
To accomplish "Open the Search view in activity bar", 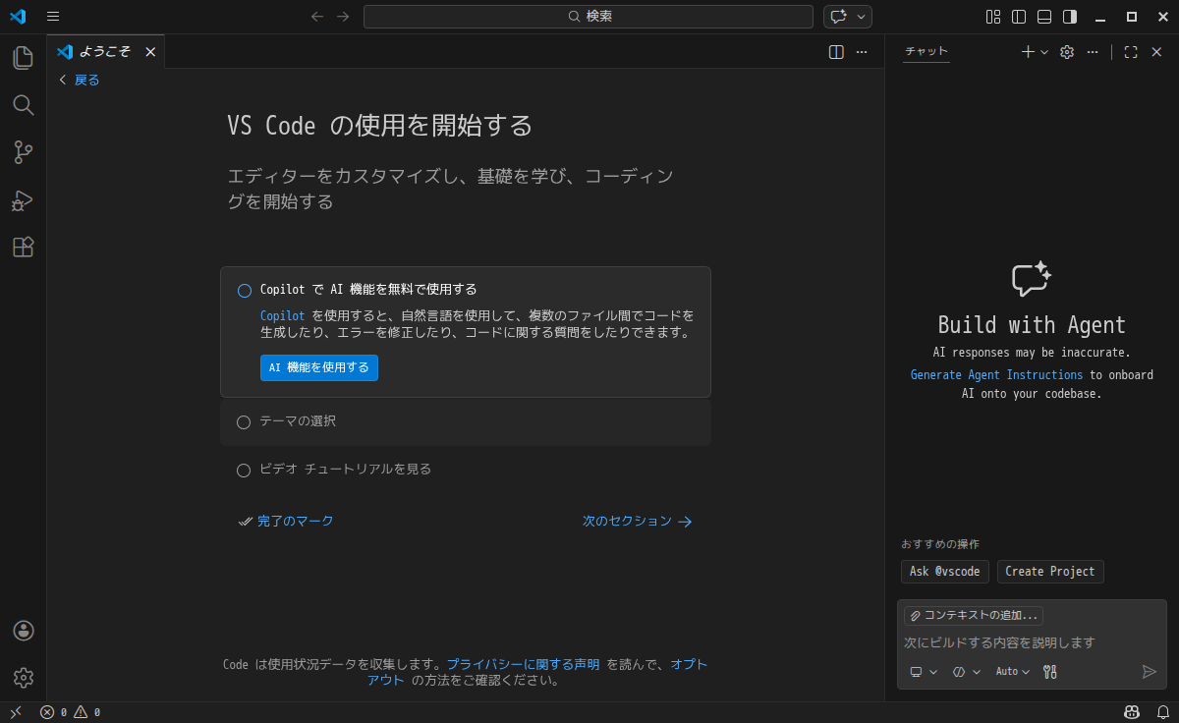I will point(23,105).
